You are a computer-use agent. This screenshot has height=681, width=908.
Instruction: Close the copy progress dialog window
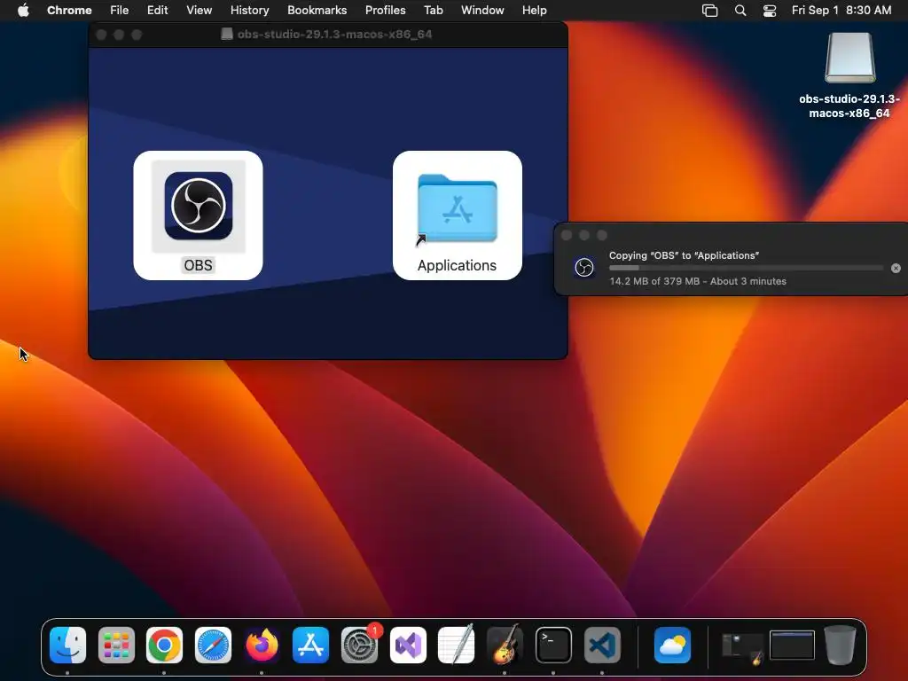pyautogui.click(x=567, y=235)
